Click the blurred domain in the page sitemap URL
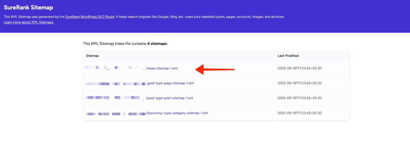Screen dimensions: 410x165 pyautogui.click(x=116, y=83)
